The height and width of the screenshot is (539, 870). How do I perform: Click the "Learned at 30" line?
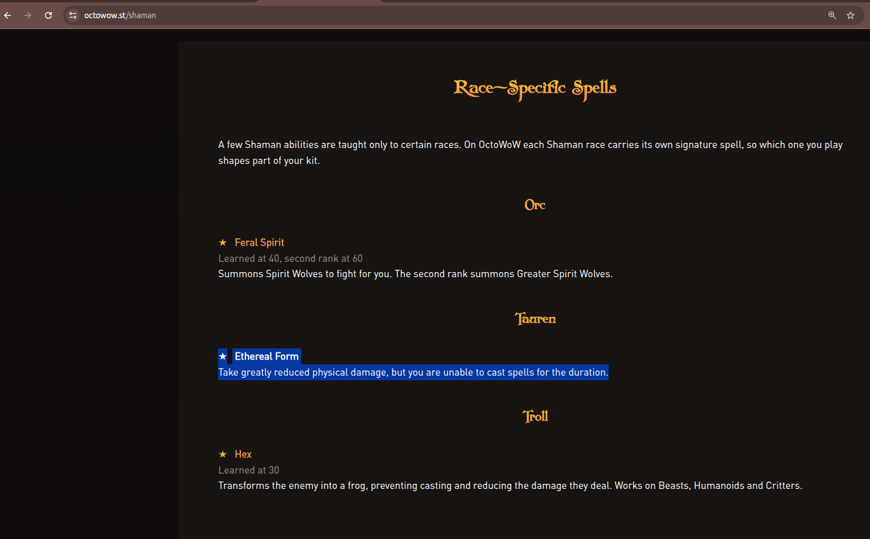[x=249, y=470]
